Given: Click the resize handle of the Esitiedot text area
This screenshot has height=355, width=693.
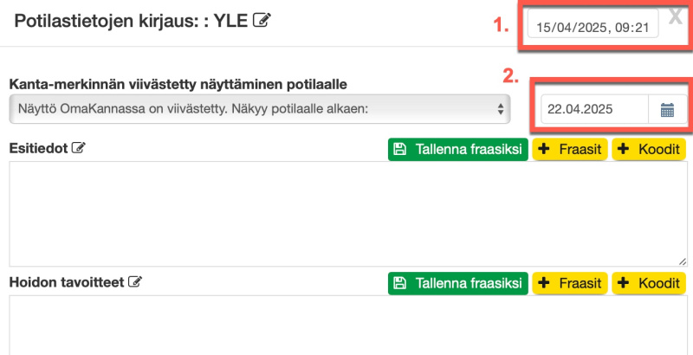Looking at the screenshot, I should point(682,261).
